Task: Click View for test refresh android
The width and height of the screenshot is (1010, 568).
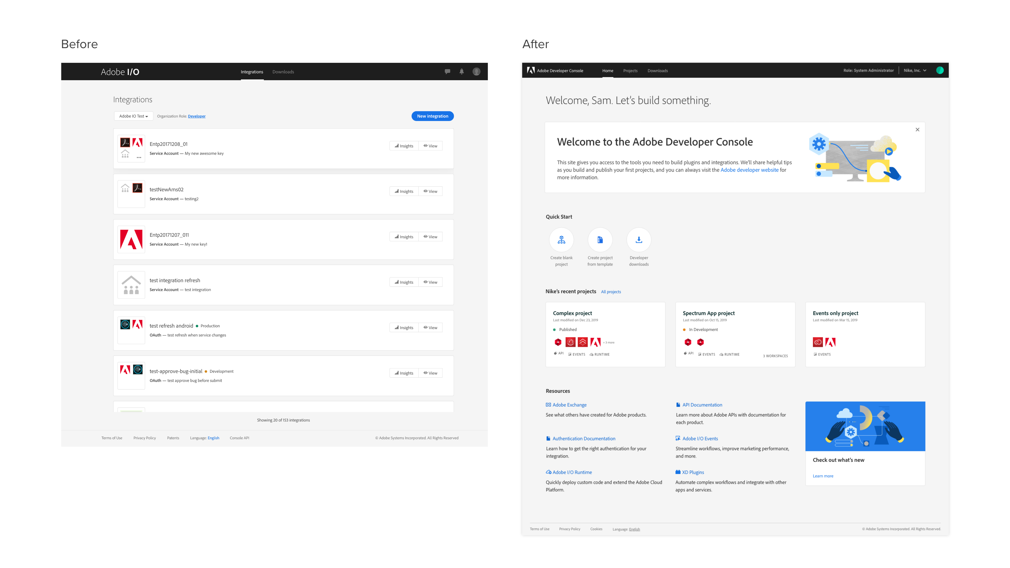Action: (430, 328)
